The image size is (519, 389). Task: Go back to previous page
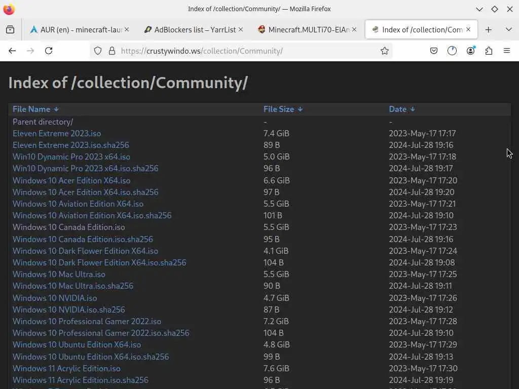point(12,51)
